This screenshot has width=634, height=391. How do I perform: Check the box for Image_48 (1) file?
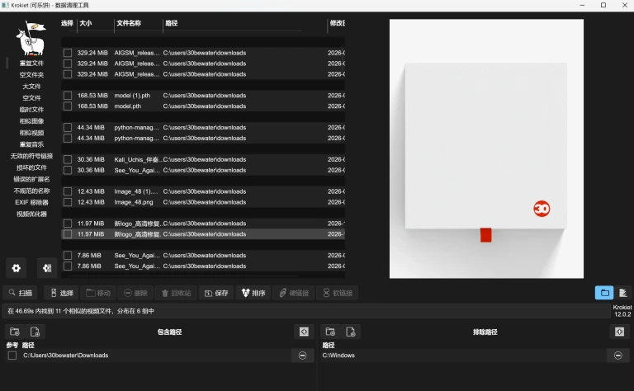68,191
